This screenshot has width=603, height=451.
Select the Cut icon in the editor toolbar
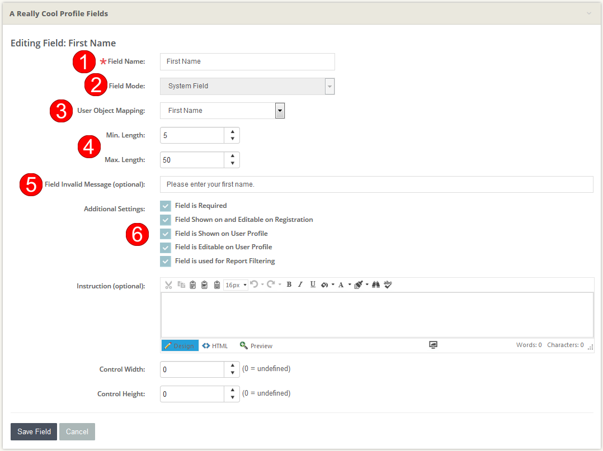point(168,284)
